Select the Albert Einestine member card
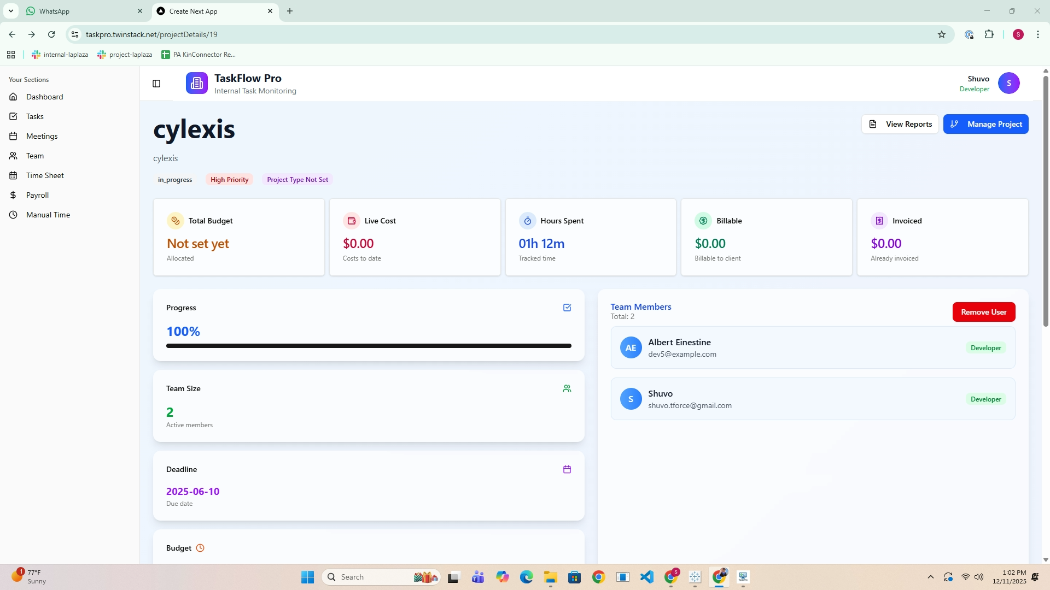Viewport: 1050px width, 590px height. tap(812, 347)
